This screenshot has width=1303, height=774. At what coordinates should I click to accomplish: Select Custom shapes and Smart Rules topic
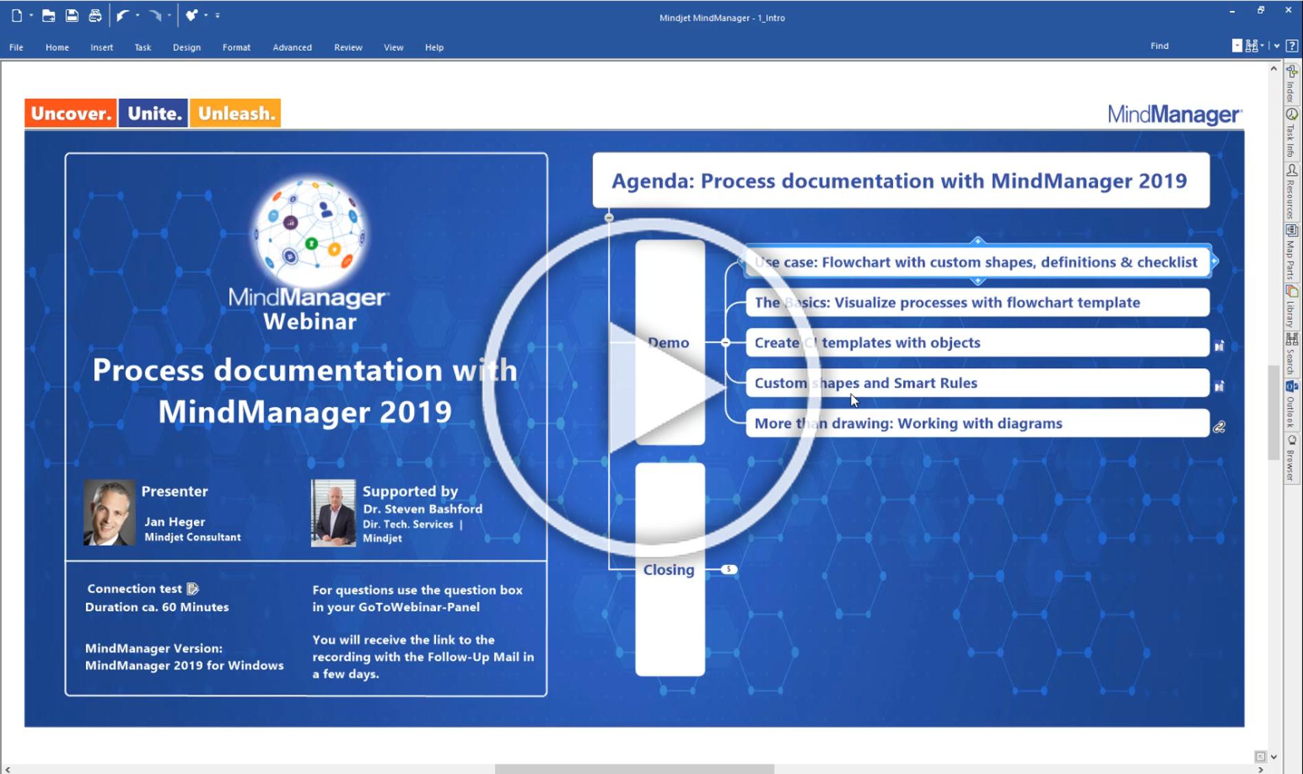point(977,383)
